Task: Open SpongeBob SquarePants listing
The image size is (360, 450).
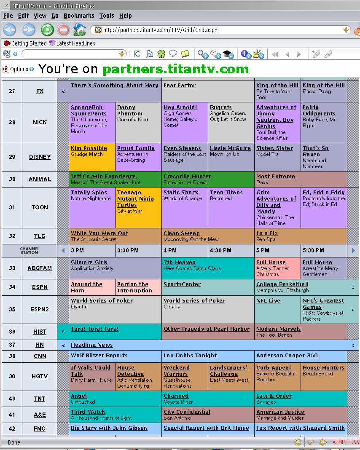Action: coord(89,110)
